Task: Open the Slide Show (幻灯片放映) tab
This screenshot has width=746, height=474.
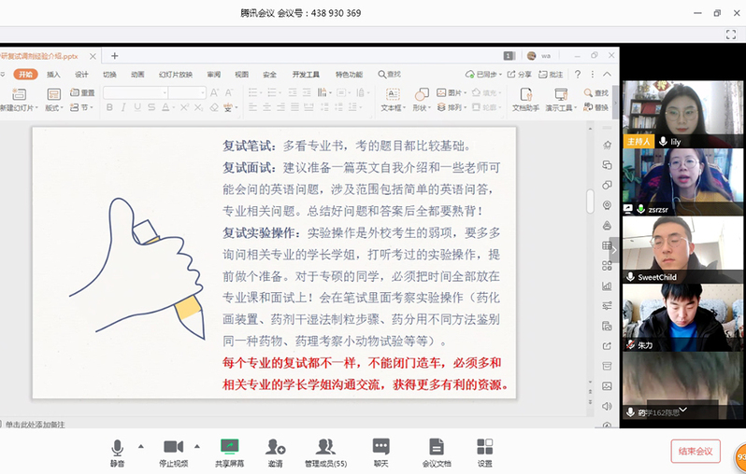Action: 175,74
